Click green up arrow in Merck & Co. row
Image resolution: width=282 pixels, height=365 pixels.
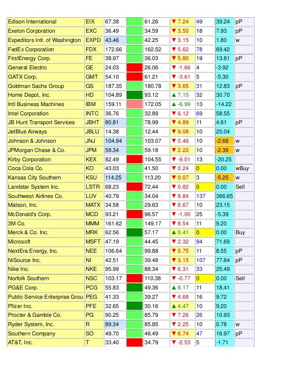174,232
